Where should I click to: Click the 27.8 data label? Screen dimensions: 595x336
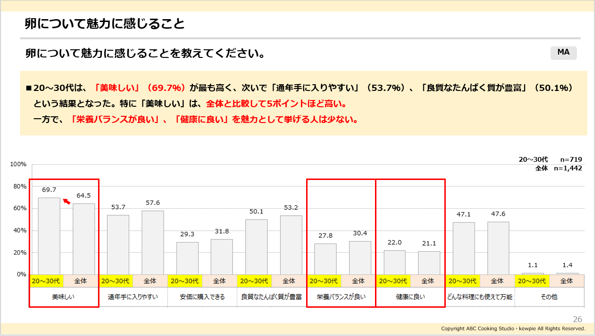coord(325,236)
